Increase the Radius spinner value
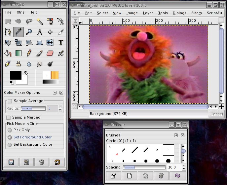Screen dimensions: 227x185 click(x=60, y=107)
